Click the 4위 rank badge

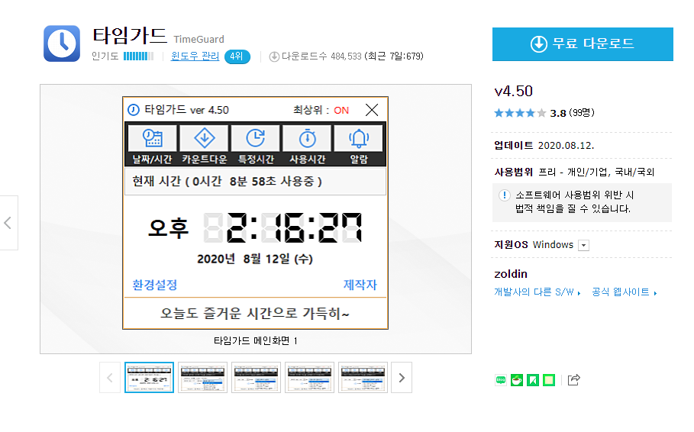coord(237,56)
